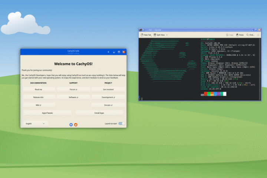
Task: Click the 'GPU 1: NVIDIA GeForce RTX' line
Action: (225, 75)
